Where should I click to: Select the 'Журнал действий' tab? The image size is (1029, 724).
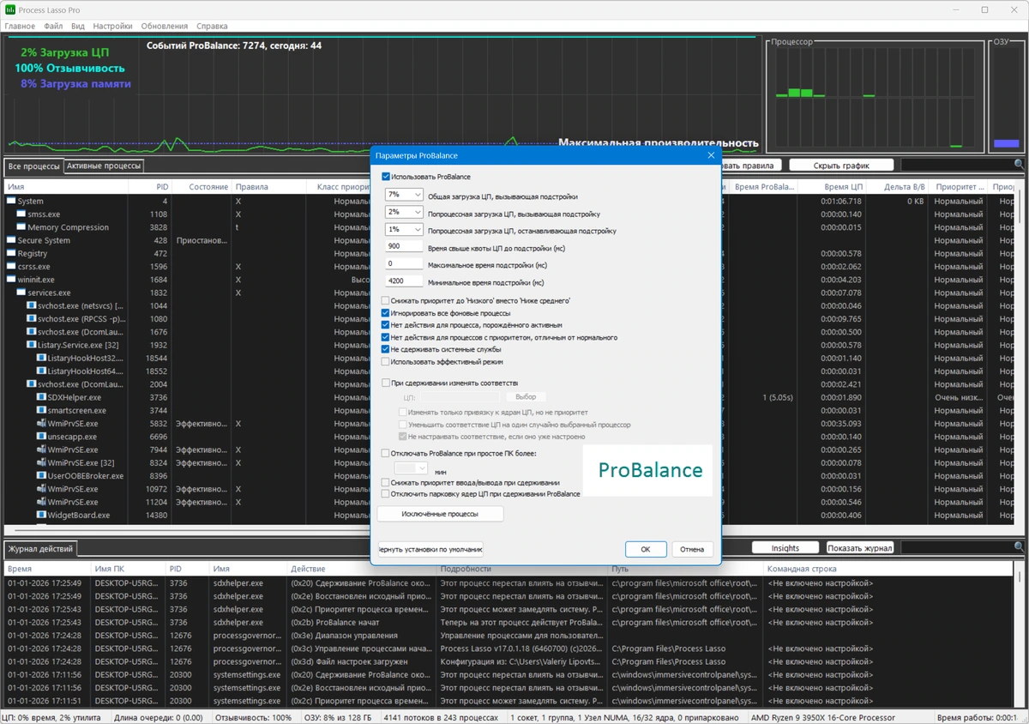pyautogui.click(x=40, y=548)
